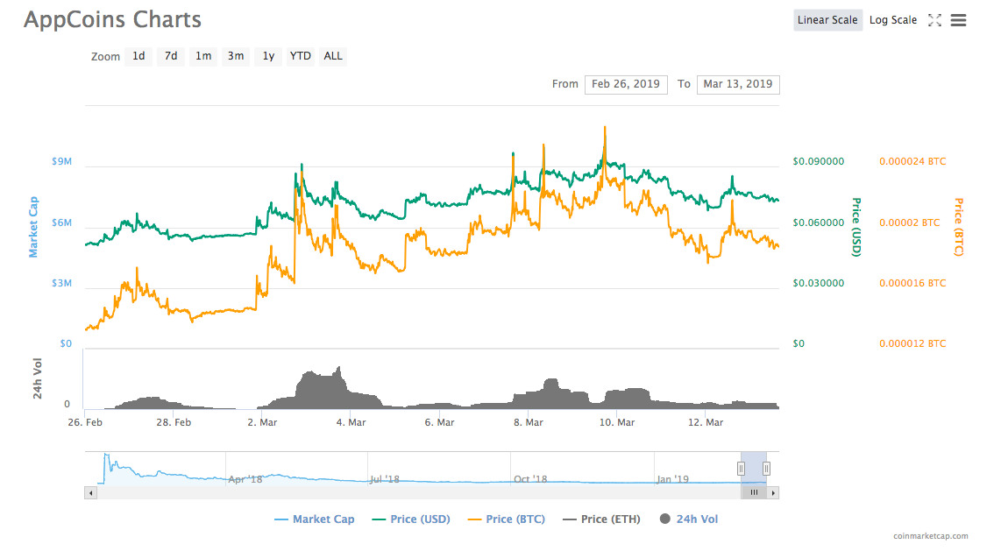The image size is (1001, 551).
Task: Toggle 24h Vol series in legend
Action: [689, 519]
